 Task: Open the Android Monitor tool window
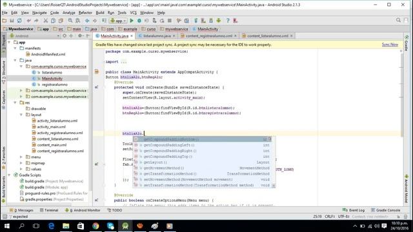(x=83, y=210)
